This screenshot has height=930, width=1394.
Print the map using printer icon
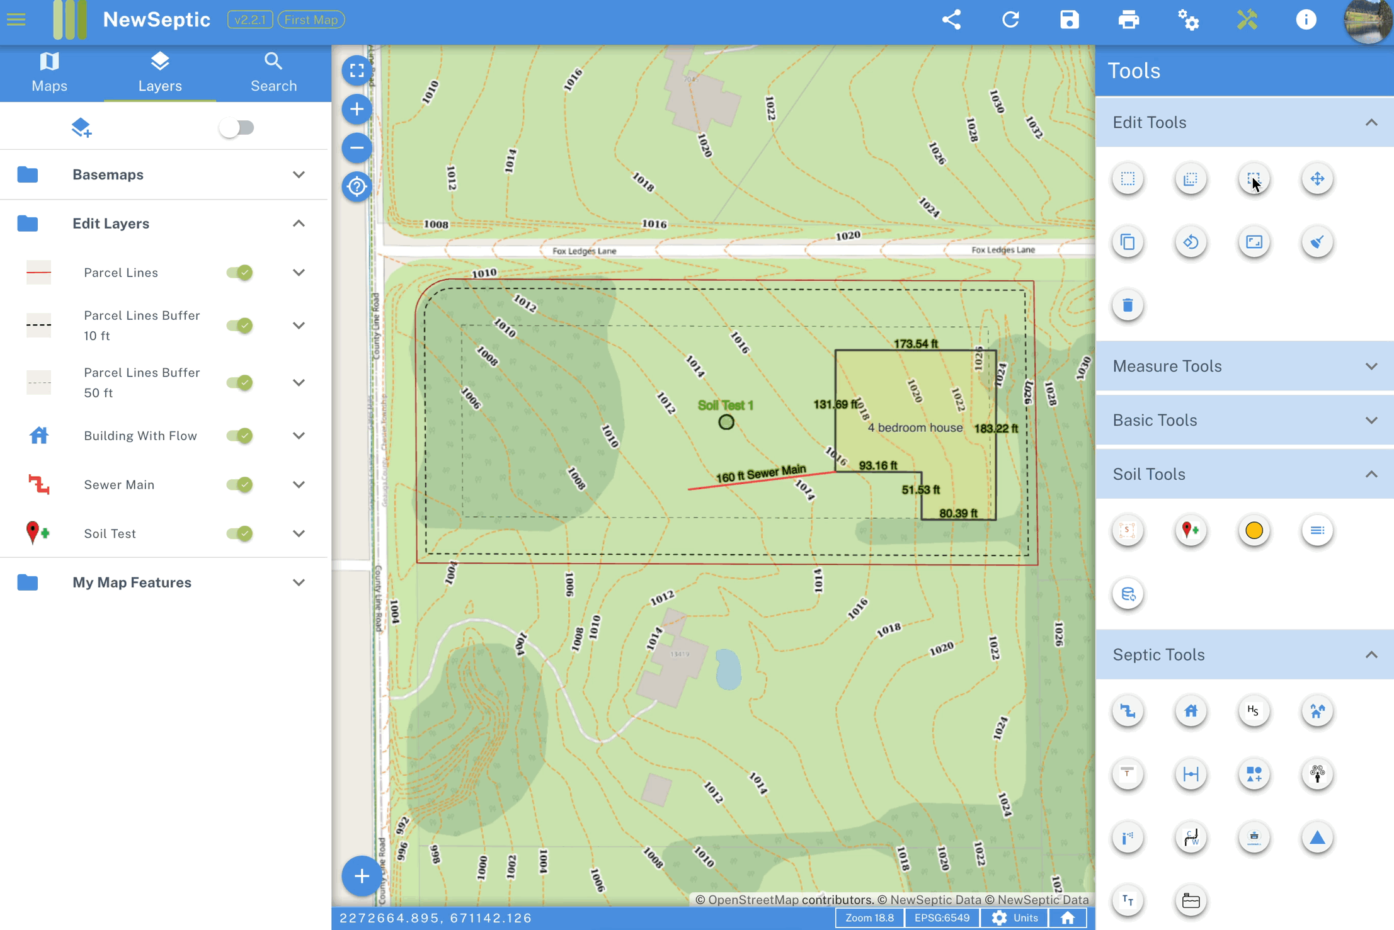point(1128,20)
